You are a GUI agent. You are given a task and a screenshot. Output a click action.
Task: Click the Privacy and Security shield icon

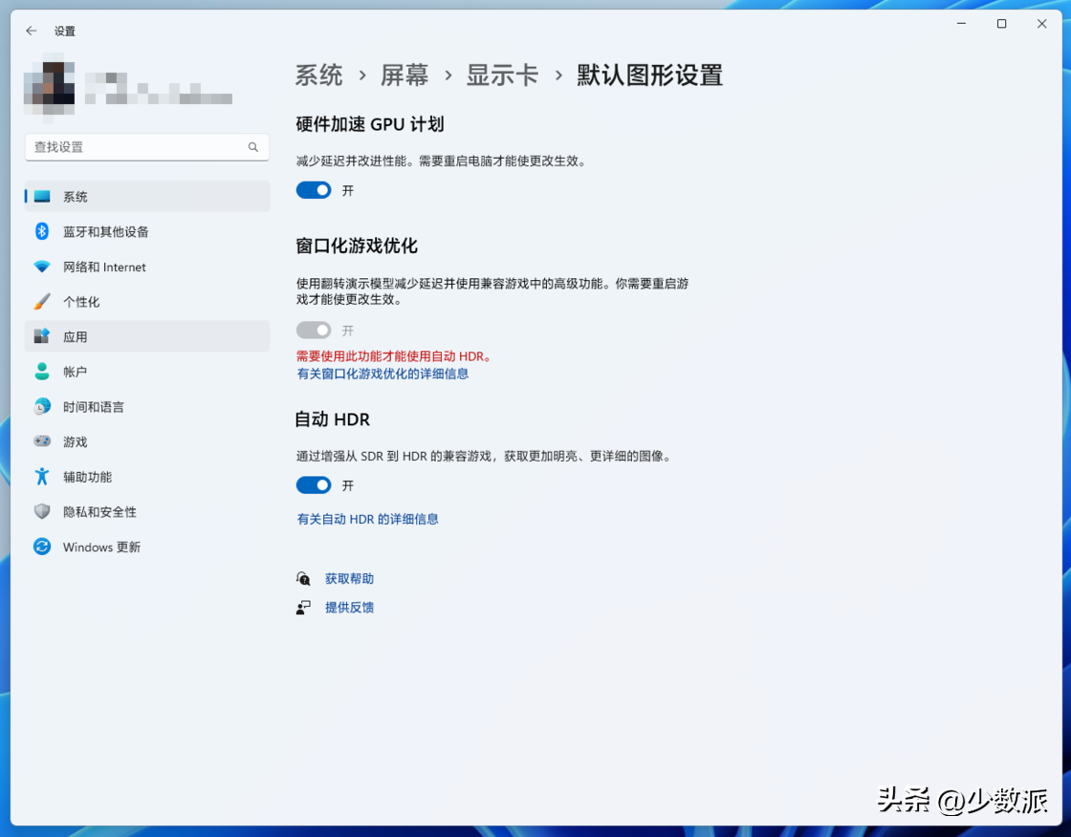point(42,512)
